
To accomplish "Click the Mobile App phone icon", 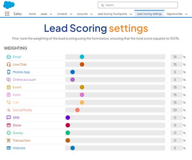I will pos(9,72).
